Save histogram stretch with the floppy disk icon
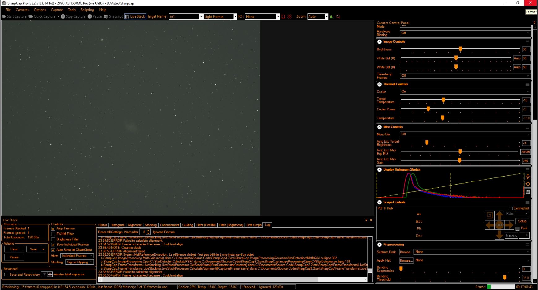Screen dimensions: 538x290 [x=527, y=192]
